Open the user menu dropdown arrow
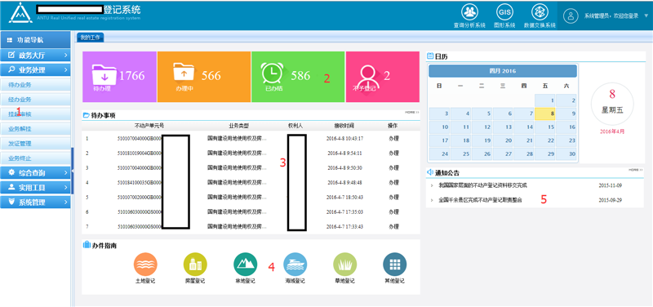Screen dimensions: 653x307 coord(646,16)
